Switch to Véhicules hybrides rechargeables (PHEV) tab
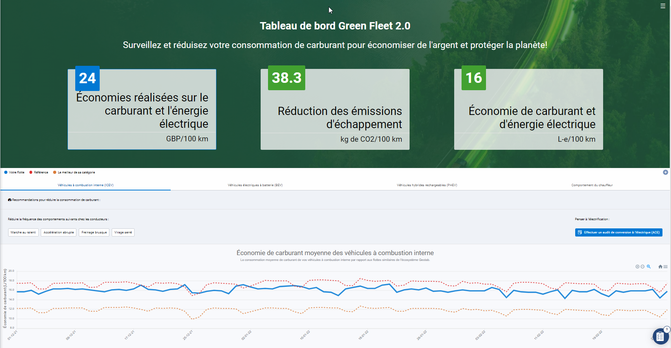 pos(427,185)
